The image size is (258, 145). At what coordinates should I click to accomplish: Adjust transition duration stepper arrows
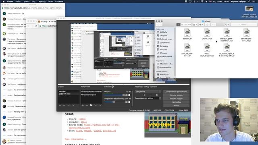pos(160,98)
